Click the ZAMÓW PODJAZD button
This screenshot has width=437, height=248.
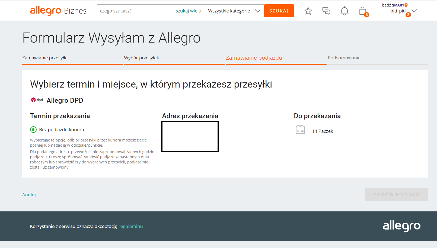pos(396,195)
